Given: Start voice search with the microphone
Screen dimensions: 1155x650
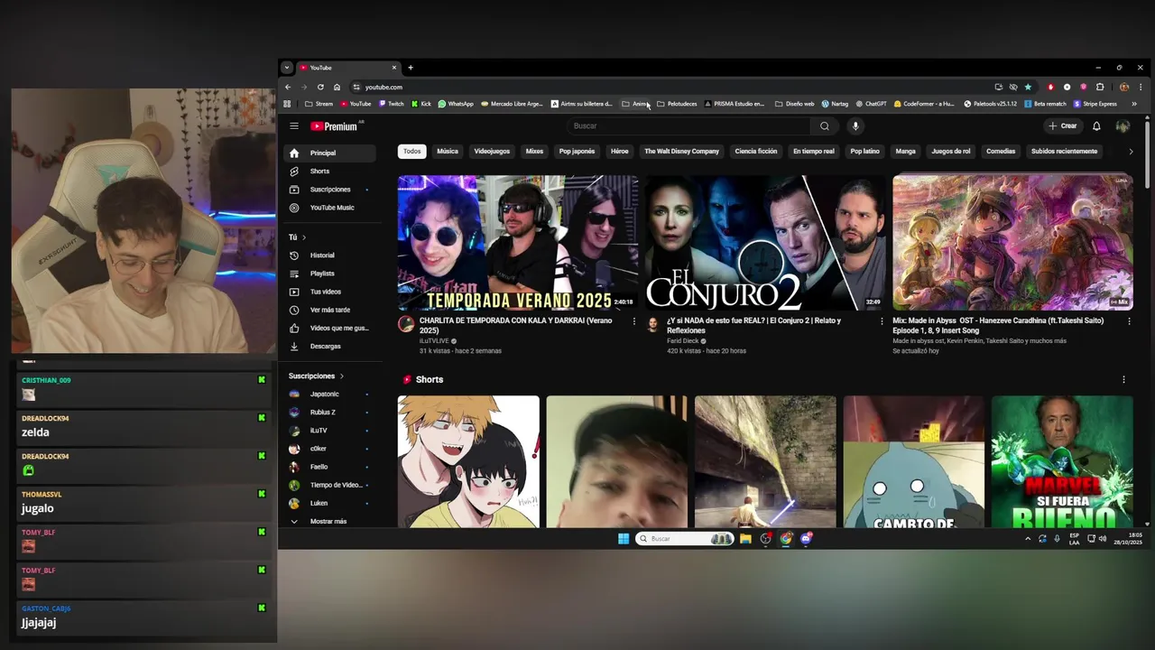Looking at the screenshot, I should tap(855, 126).
